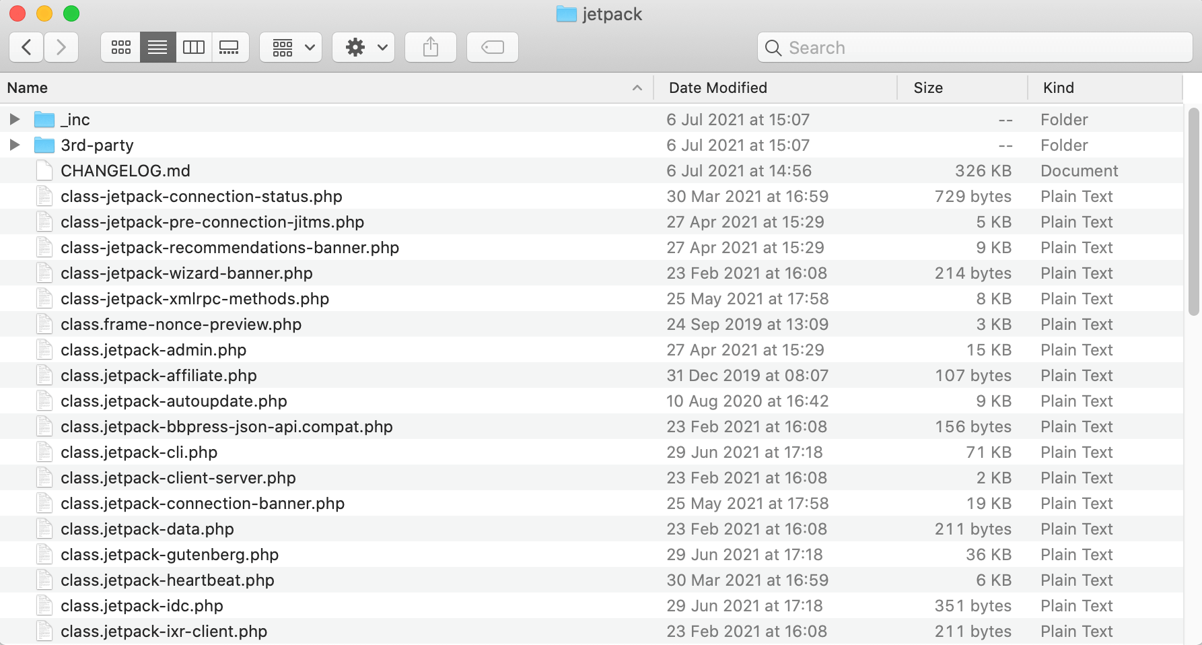Expand the 3rd-party folder disclosure triangle
The height and width of the screenshot is (645, 1202).
tap(14, 145)
